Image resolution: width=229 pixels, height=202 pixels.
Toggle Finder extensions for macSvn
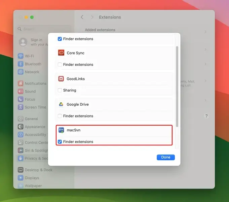point(60,142)
